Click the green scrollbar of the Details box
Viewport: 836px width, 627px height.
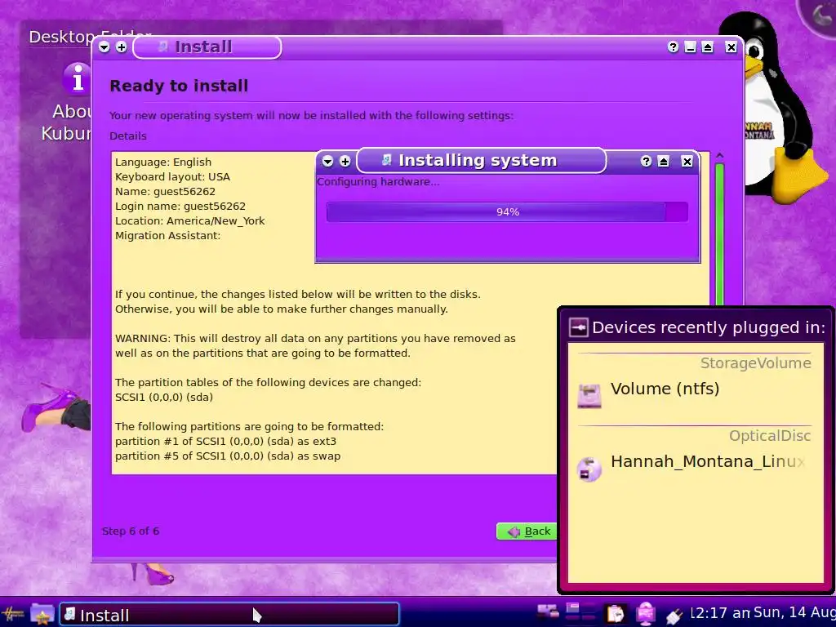719,234
